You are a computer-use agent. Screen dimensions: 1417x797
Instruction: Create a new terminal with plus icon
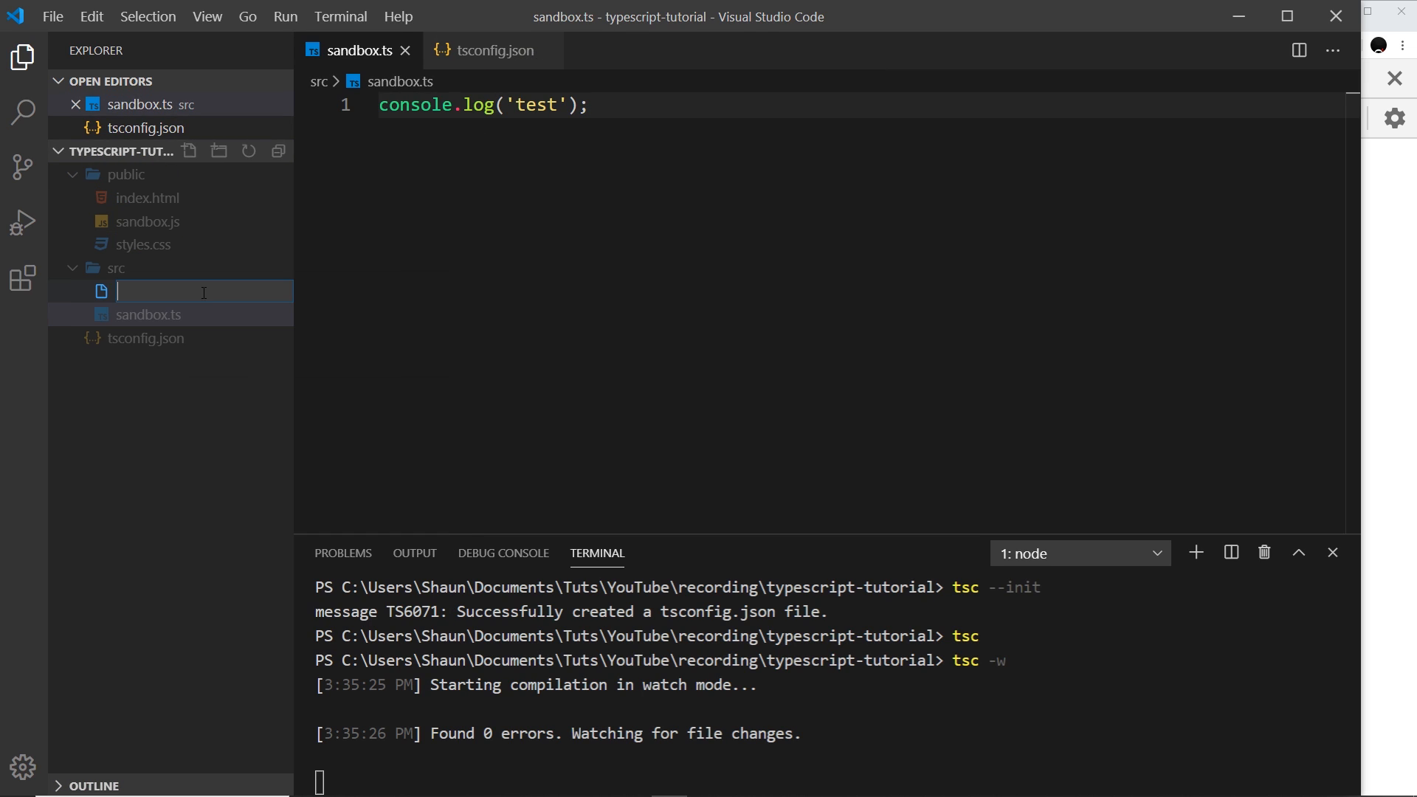click(1196, 553)
